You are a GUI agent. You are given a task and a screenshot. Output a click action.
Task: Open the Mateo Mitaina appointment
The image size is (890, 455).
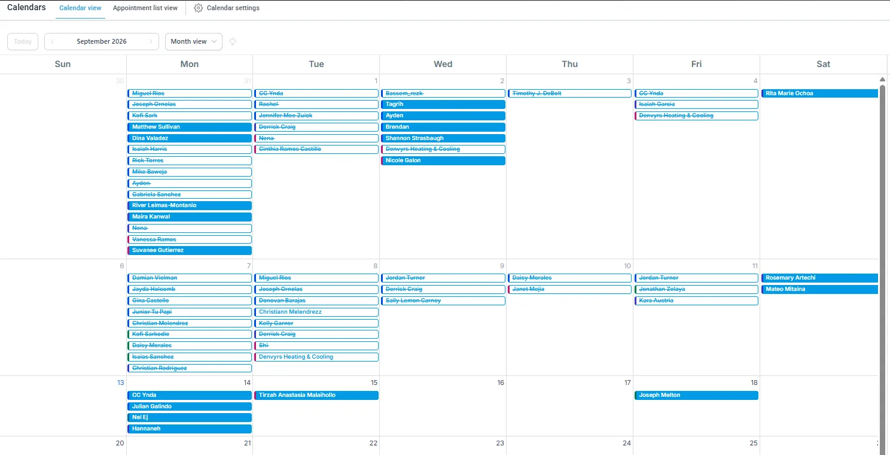[819, 289]
